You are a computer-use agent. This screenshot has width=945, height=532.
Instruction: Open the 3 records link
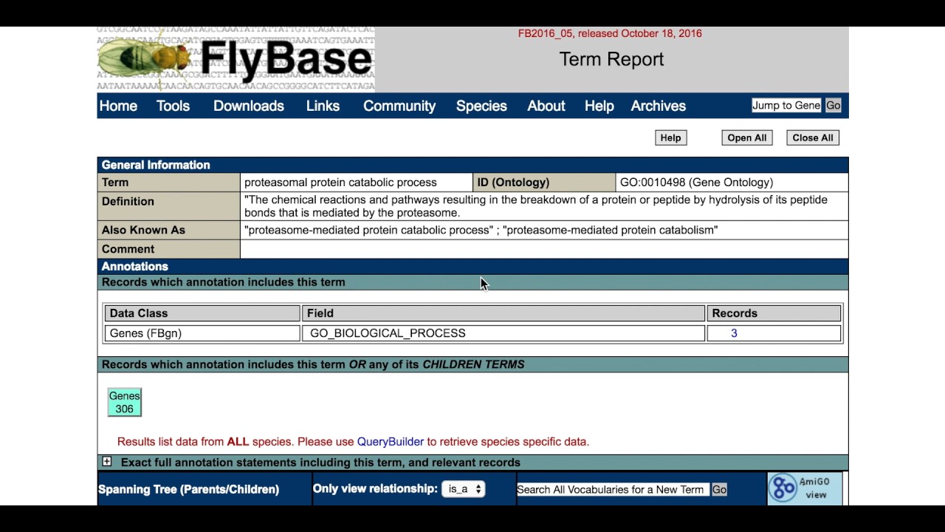pyautogui.click(x=734, y=333)
